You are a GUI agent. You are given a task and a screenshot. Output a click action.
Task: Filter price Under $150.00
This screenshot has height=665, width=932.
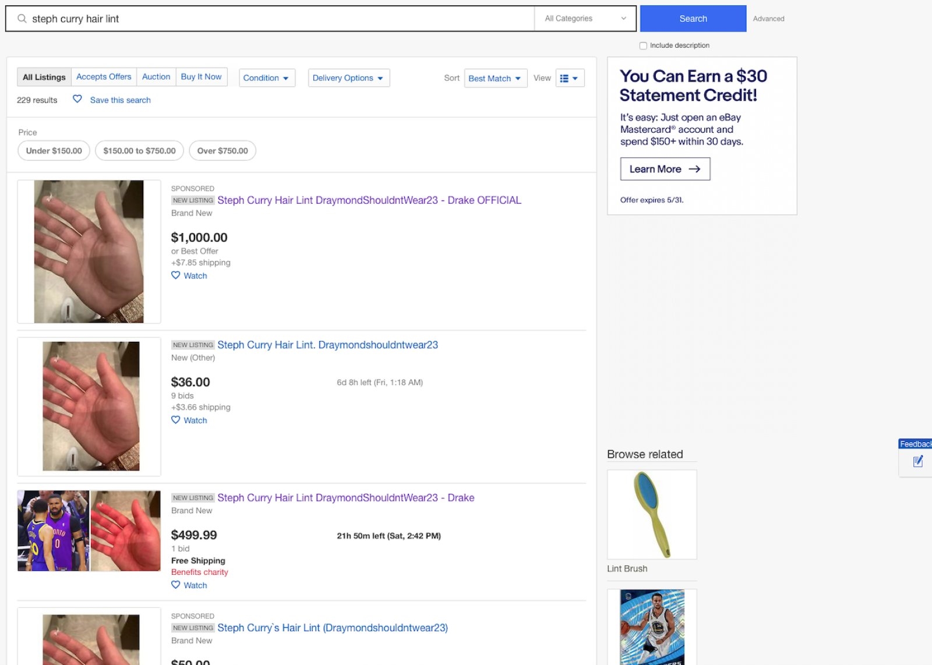pyautogui.click(x=54, y=150)
